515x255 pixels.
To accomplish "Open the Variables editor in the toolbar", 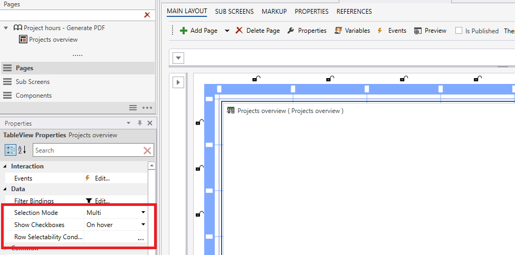I will [x=338, y=31].
